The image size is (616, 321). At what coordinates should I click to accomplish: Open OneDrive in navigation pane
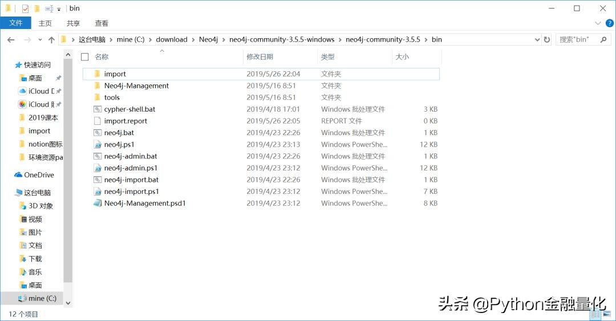34,175
